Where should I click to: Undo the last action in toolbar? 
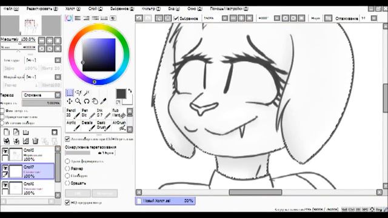pyautogui.click(x=139, y=18)
